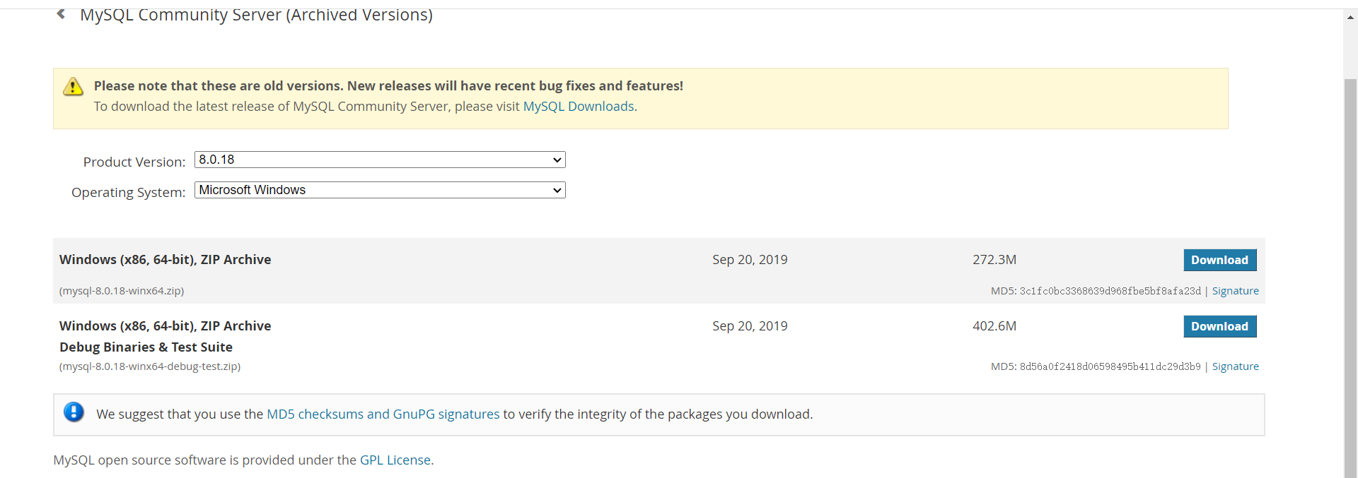Viewport: 1358px width, 478px height.
Task: Open MD5 checksums and GnuPG signatures link
Action: click(x=383, y=414)
